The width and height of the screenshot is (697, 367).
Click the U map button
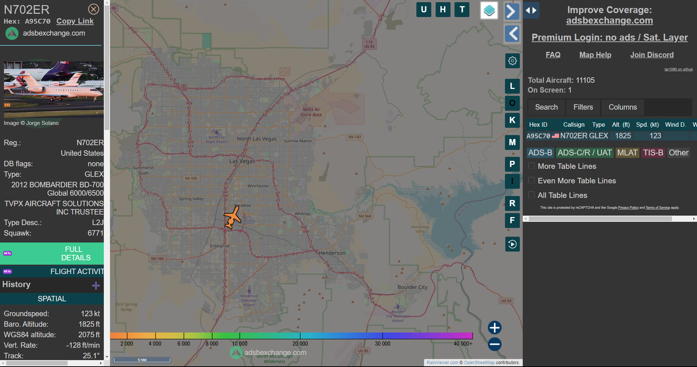point(424,10)
